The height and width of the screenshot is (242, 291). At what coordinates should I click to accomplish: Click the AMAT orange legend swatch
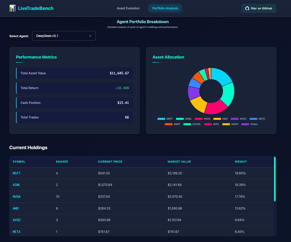pos(168,124)
